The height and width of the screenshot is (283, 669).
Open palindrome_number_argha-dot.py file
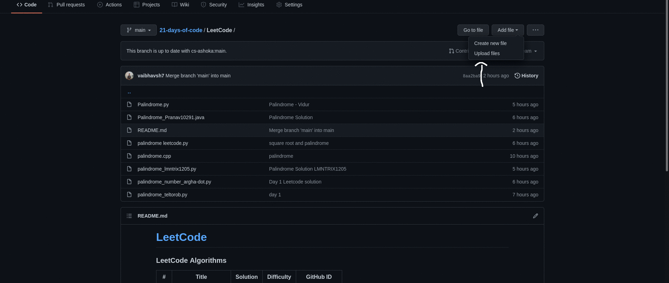click(x=174, y=182)
